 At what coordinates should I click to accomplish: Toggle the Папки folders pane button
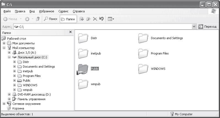pos(68,19)
